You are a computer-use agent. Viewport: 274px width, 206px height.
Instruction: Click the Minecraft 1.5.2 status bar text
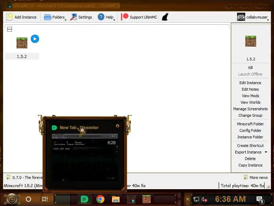23,185
